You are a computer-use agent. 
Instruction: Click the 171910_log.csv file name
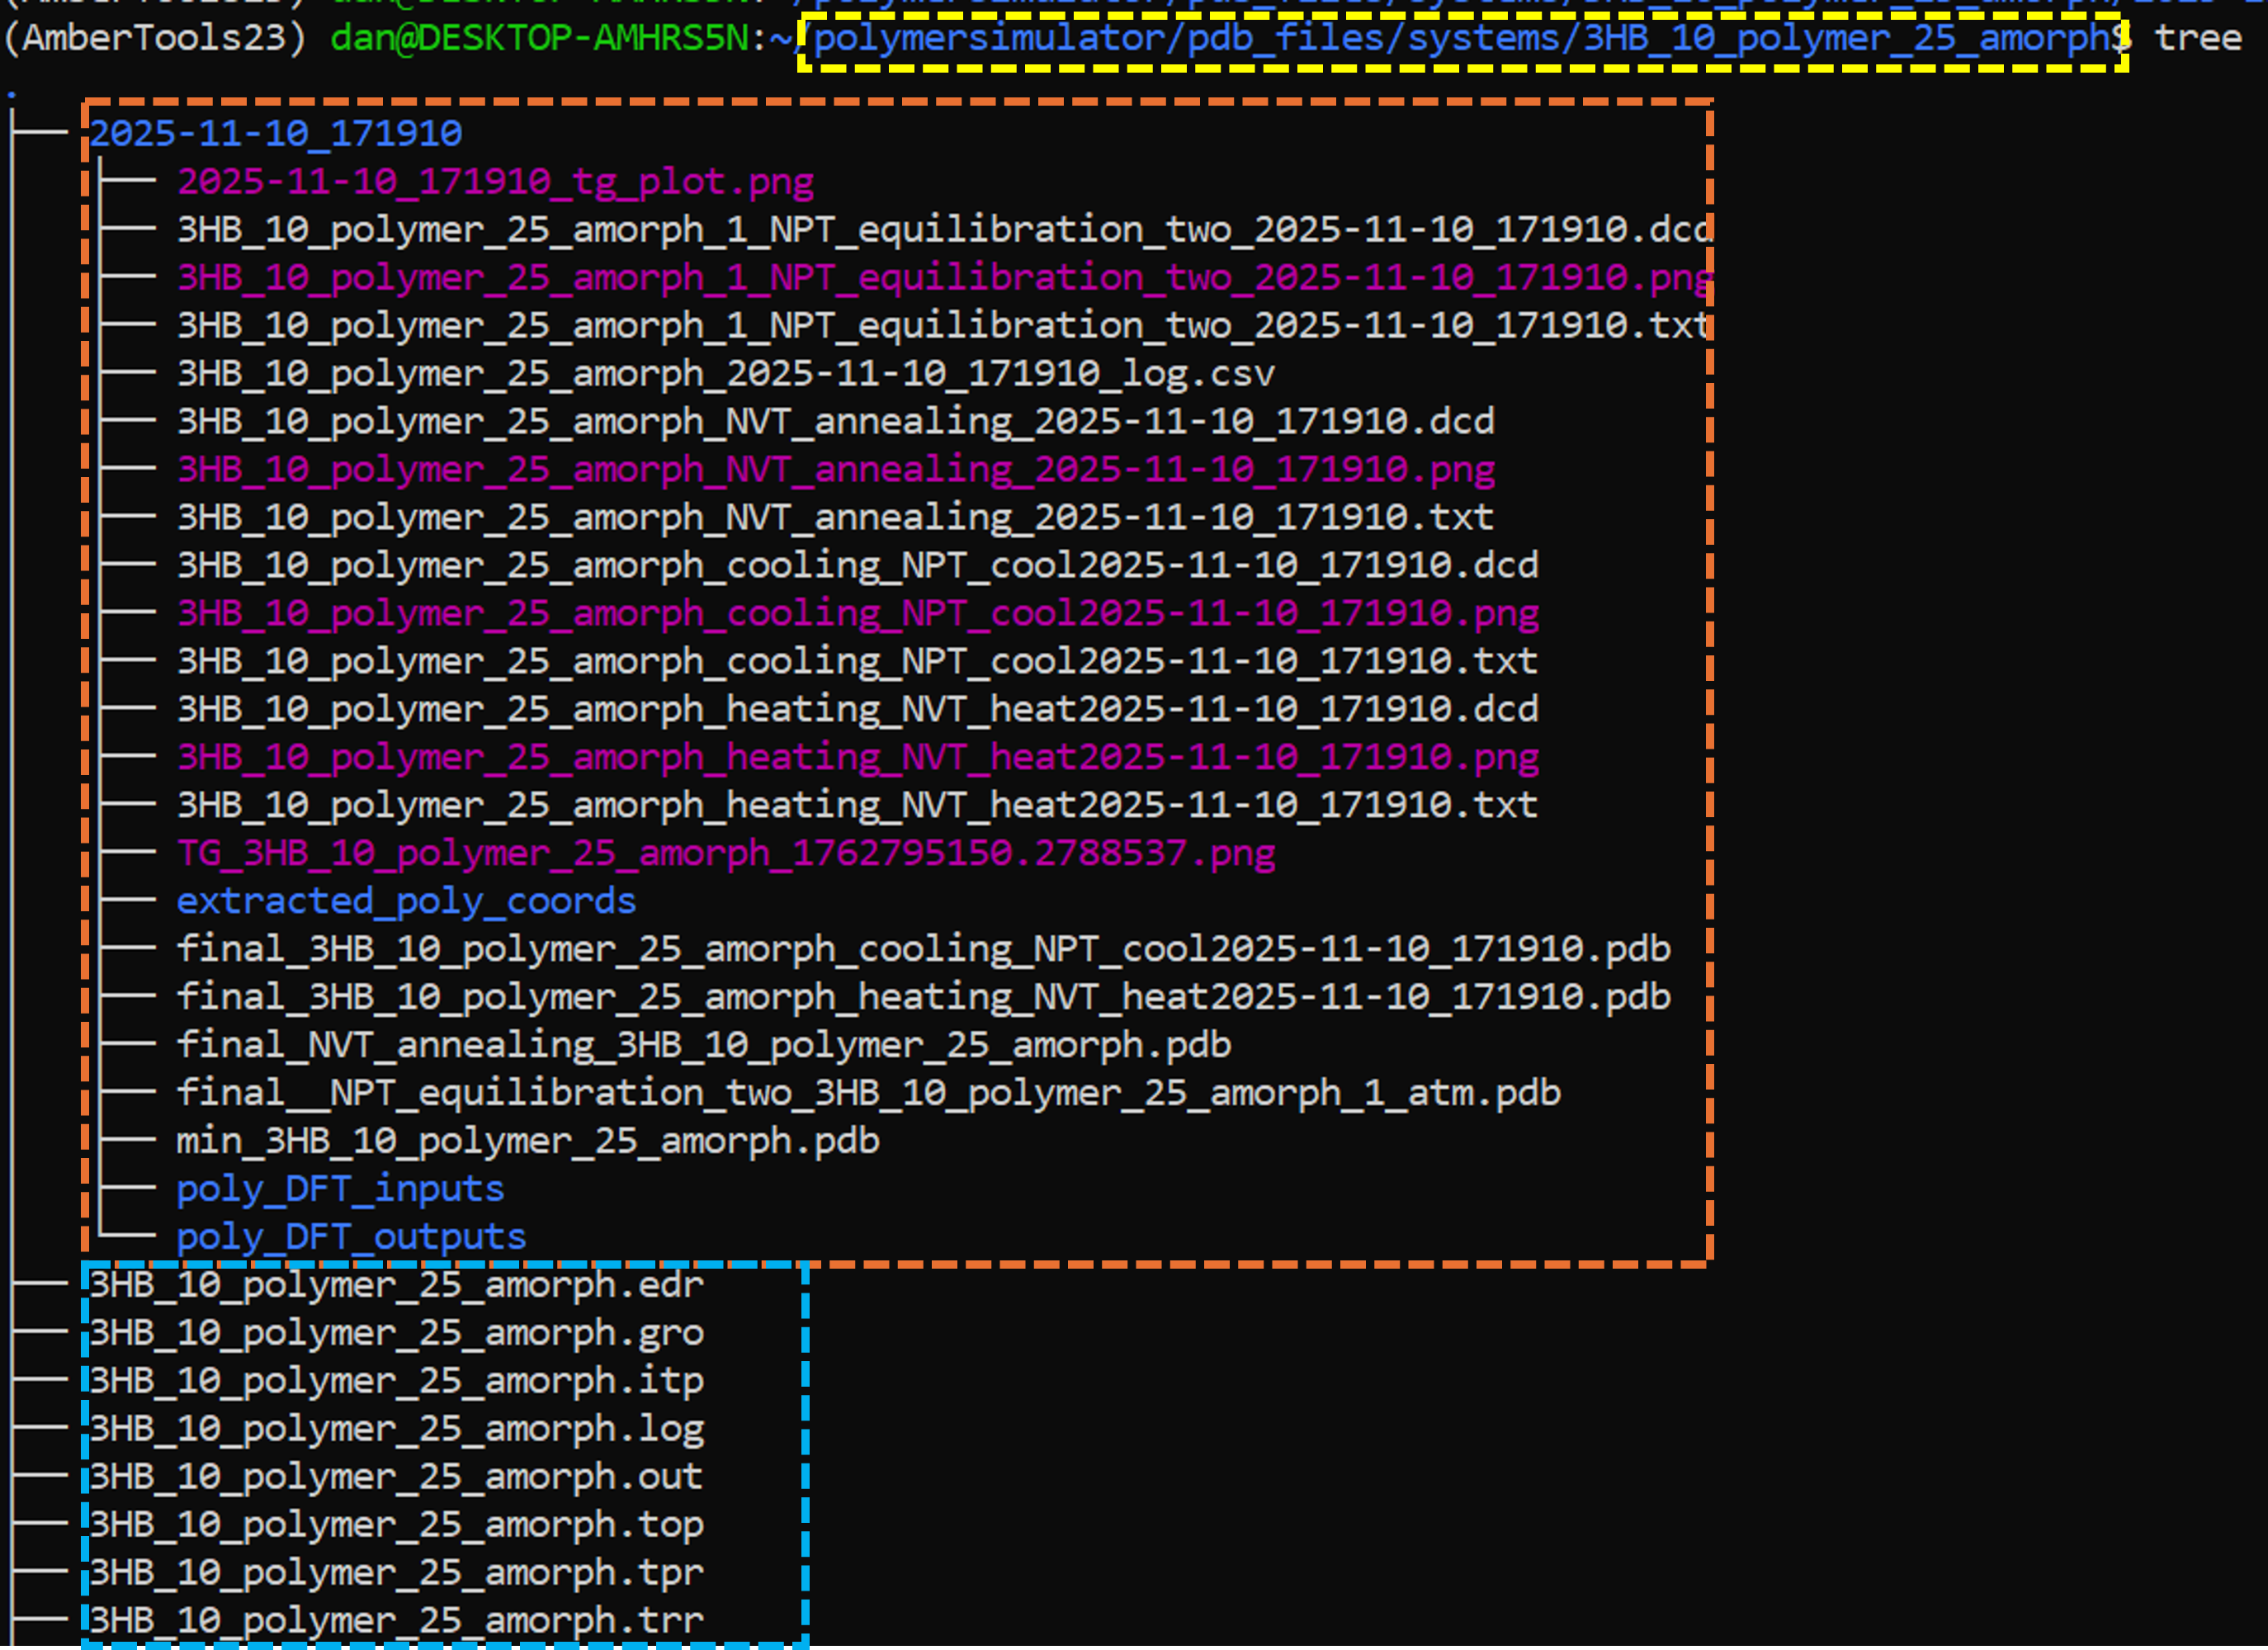point(726,374)
